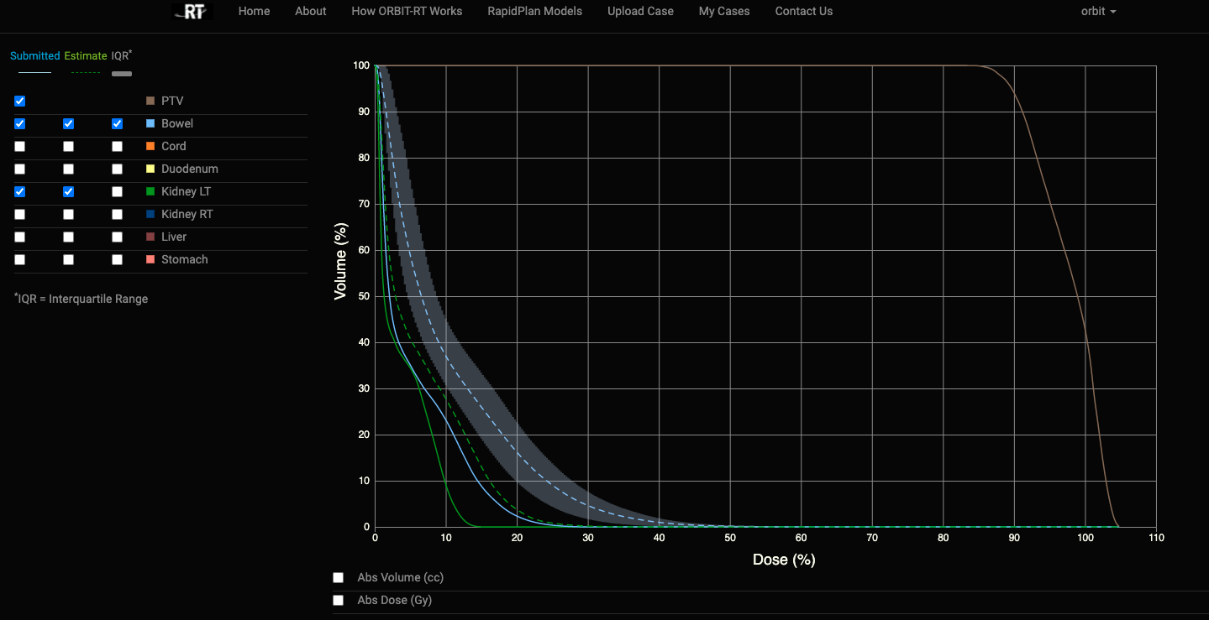Click the yellow Duodenum color square
Image resolution: width=1209 pixels, height=620 pixels.
point(150,169)
